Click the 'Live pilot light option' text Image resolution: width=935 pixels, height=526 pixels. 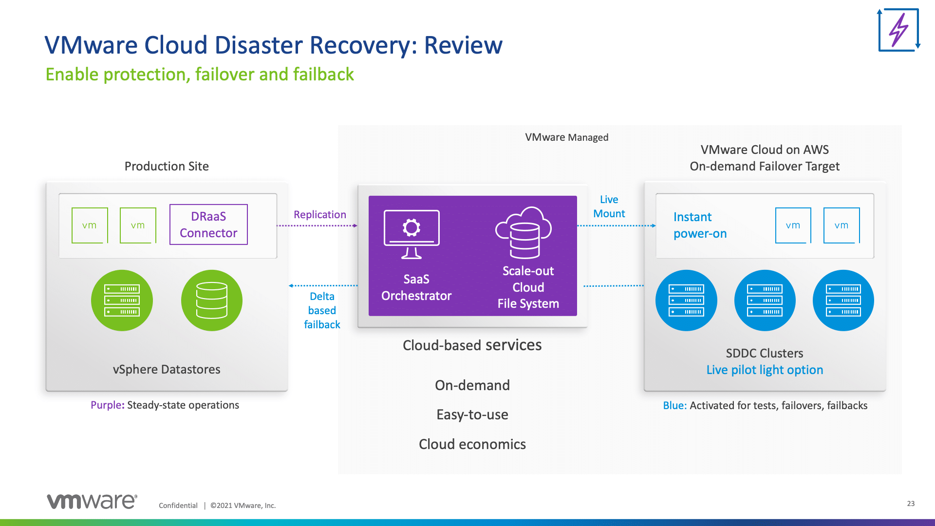click(765, 370)
